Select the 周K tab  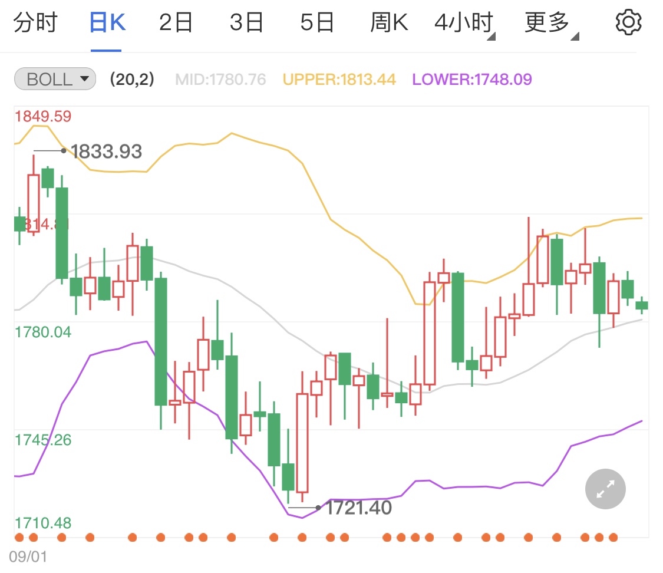click(x=389, y=22)
